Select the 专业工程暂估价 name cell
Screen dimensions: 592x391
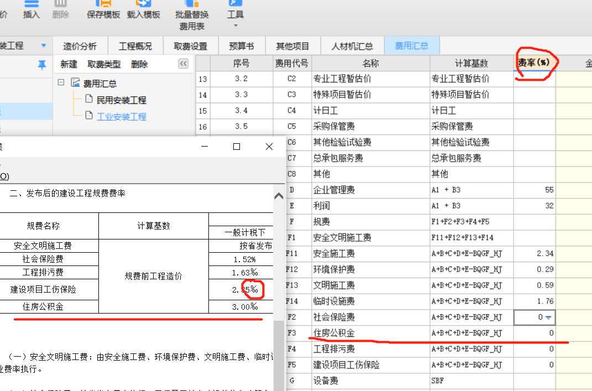tap(370, 79)
